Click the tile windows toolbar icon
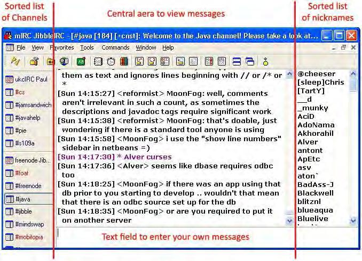This screenshot has width=362, height=261. (x=237, y=61)
